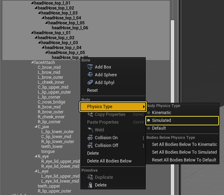Click the Add Sphyl capsule icon

click(x=90, y=82)
